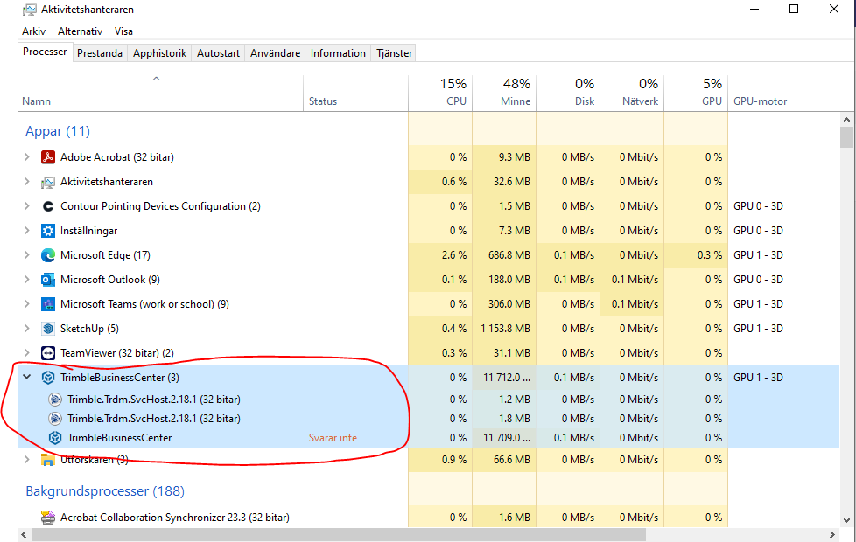Image resolution: width=856 pixels, height=542 pixels.
Task: Click the horizontal scrollbar right arrow
Action: [832, 534]
